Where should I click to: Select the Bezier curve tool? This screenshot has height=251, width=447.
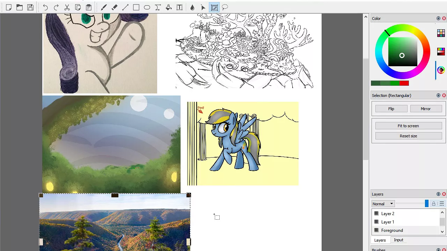click(x=158, y=7)
